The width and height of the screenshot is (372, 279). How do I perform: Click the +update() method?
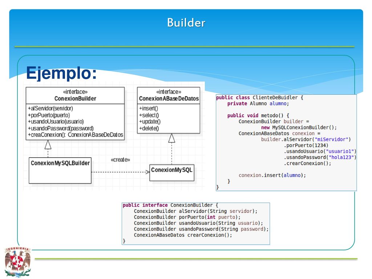point(150,121)
